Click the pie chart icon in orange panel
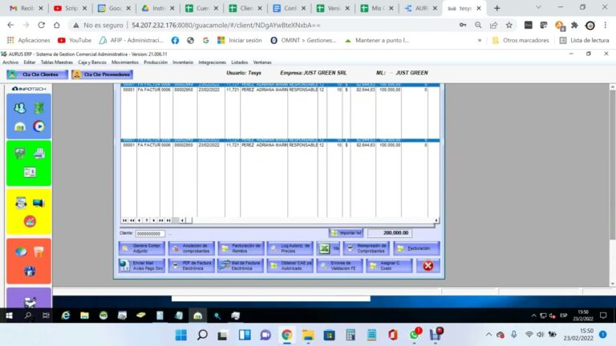 pyautogui.click(x=21, y=251)
